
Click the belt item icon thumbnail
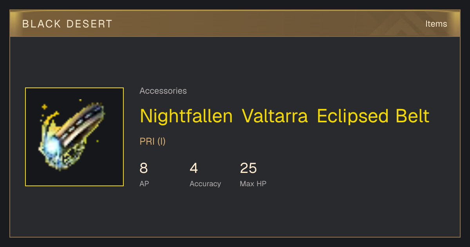pyautogui.click(x=74, y=137)
